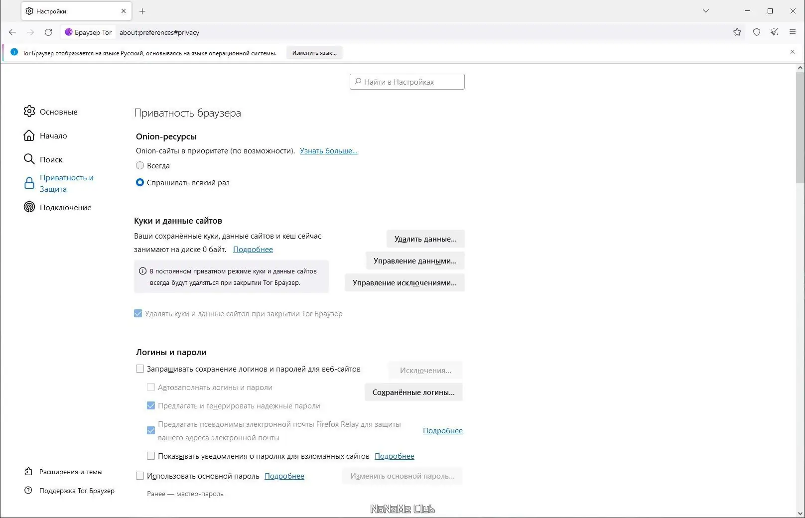This screenshot has width=805, height=518.
Task: Click the Приватность браузера title
Action: click(x=187, y=113)
